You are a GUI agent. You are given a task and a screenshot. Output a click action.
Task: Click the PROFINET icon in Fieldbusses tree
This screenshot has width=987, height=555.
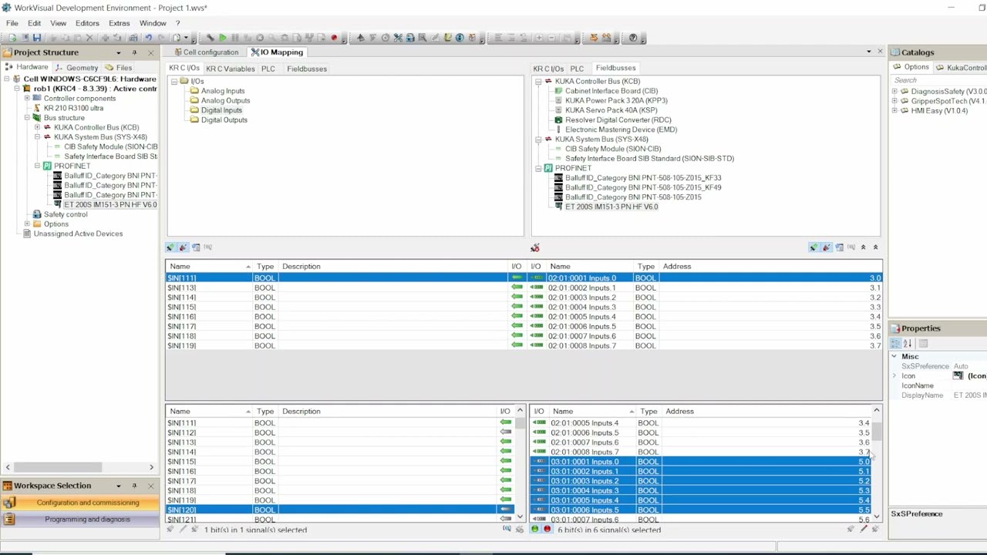click(x=548, y=168)
